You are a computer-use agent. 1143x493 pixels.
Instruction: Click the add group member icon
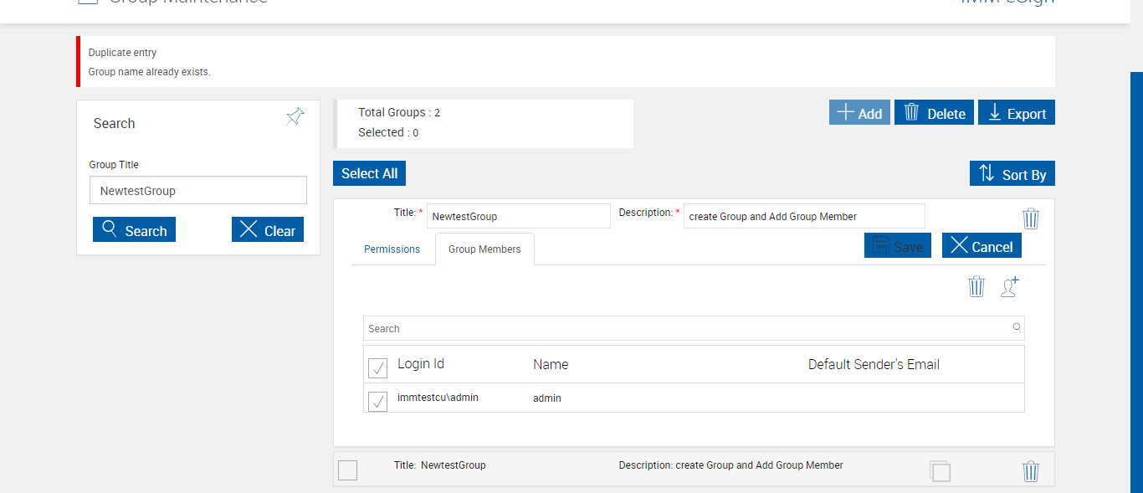(1010, 286)
